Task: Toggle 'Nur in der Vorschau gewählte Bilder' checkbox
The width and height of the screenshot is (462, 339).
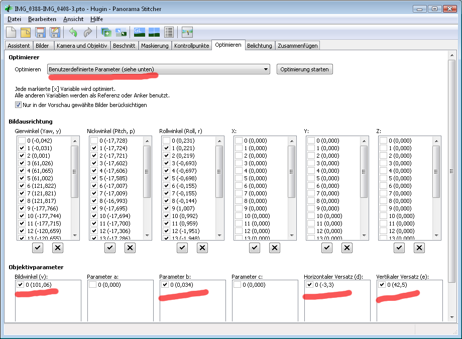Action: (19, 105)
